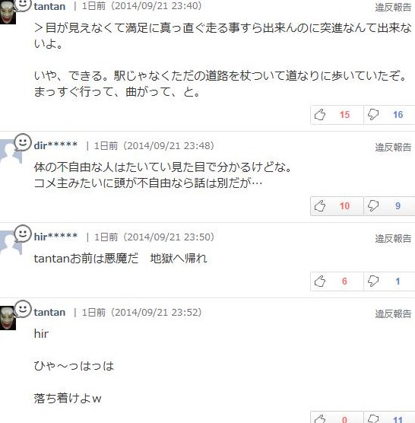Click smiley icon beside dir***** username
Image resolution: width=415 pixels, height=423 pixels.
[x=23, y=142]
